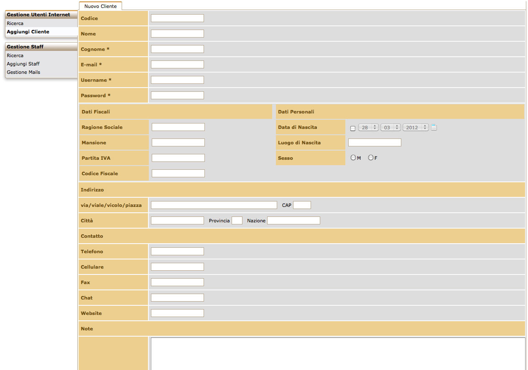Viewport: 528px width, 370px height.
Task: Open Ricerca under Gestione Staff
Action: tap(15, 55)
